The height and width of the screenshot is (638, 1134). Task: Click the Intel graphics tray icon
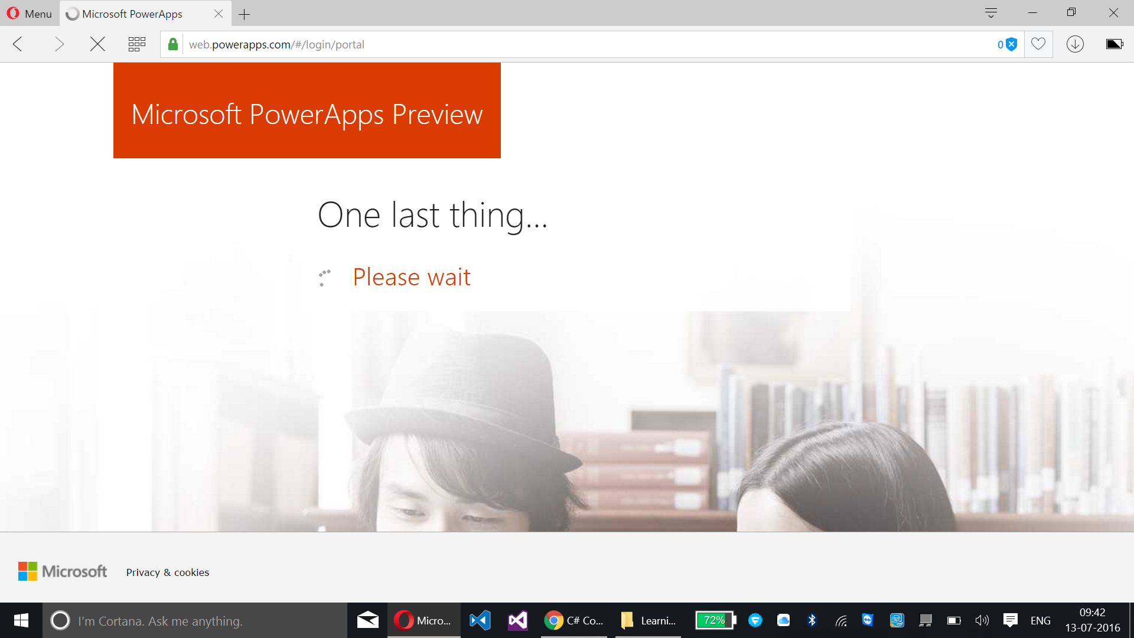pos(897,620)
